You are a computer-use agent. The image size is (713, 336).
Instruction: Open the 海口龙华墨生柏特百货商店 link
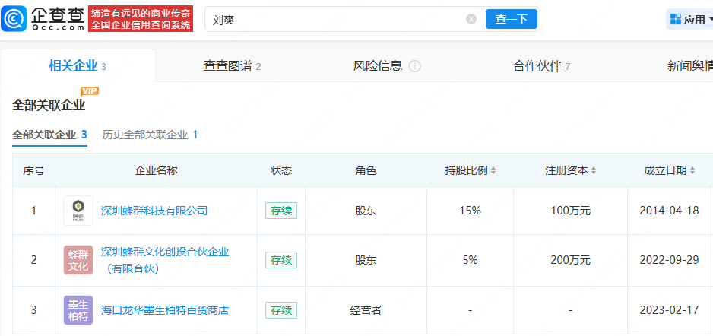coord(165,310)
